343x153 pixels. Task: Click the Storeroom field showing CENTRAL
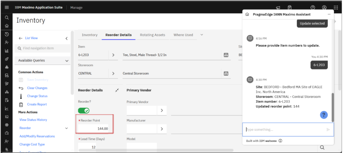(93, 74)
